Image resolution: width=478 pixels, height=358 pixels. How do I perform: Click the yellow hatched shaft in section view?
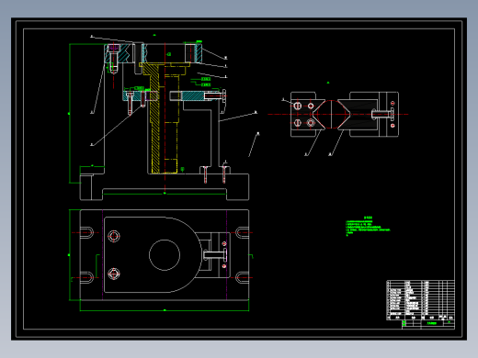(154, 119)
